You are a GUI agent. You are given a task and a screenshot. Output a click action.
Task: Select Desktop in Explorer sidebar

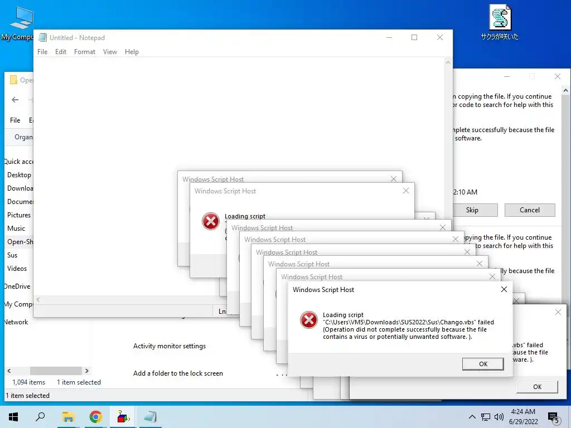click(x=19, y=175)
